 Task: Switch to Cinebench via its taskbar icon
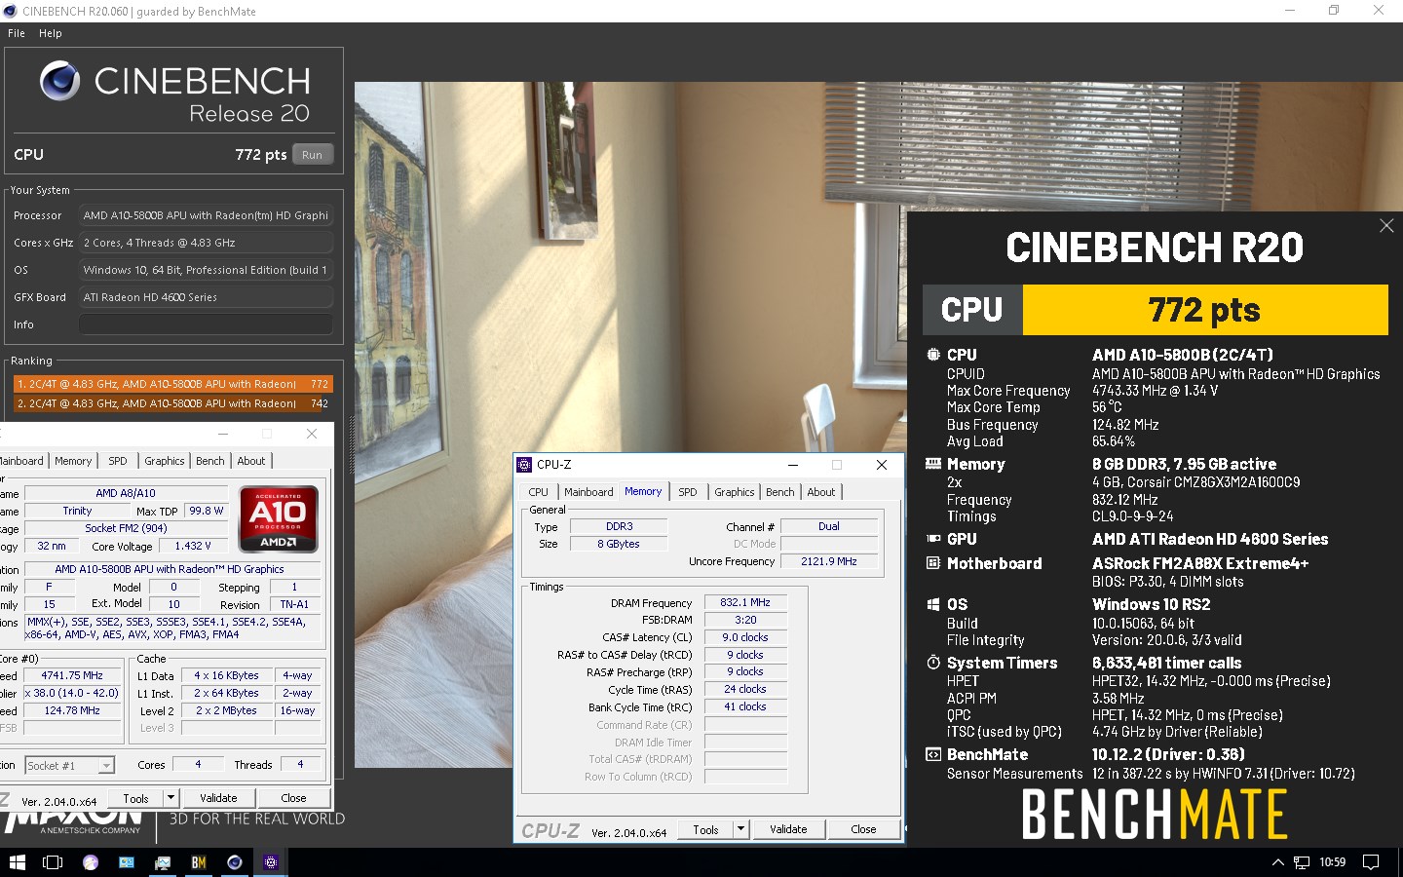coord(235,862)
